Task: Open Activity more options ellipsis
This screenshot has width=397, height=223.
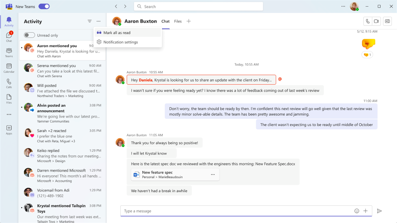Action: 99,21
